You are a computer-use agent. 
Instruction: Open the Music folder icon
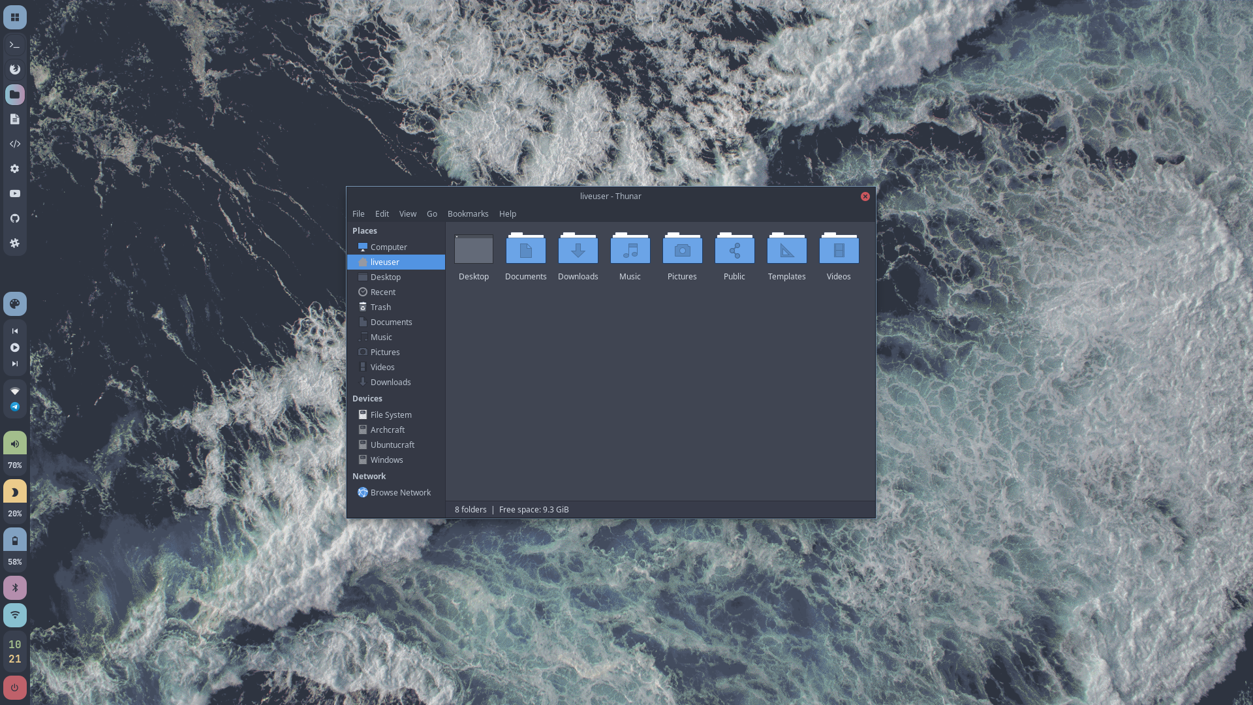tap(630, 250)
